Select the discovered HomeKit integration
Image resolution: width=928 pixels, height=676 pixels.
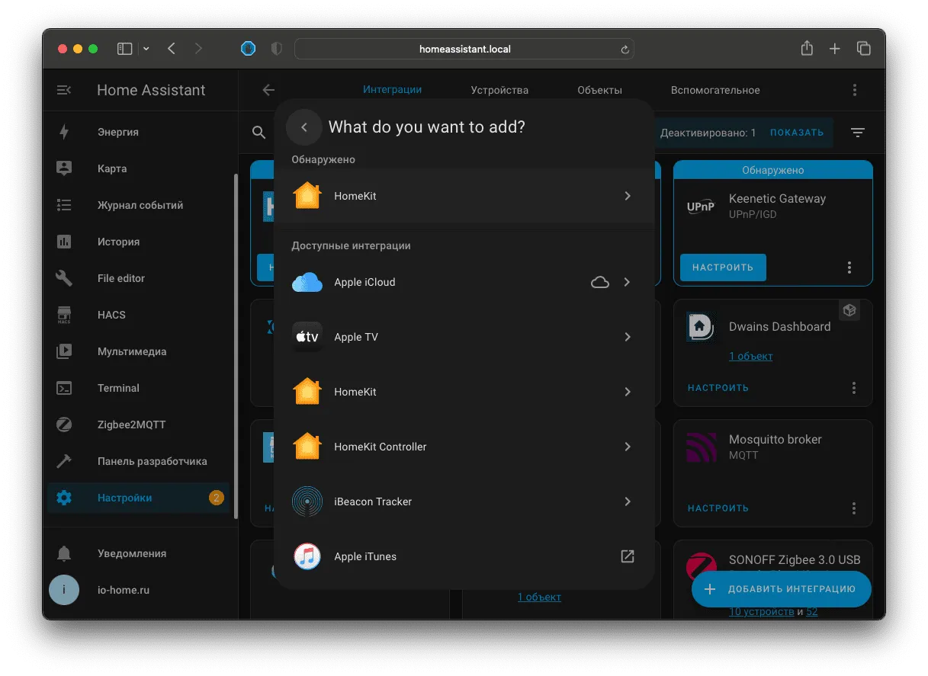pyautogui.click(x=464, y=196)
